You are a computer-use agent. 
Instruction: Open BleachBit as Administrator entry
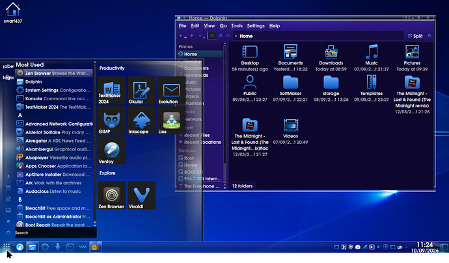tap(54, 217)
